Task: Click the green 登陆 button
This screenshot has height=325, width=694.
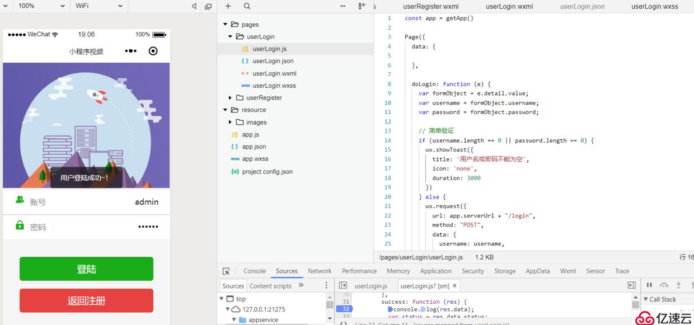Action: (86, 269)
